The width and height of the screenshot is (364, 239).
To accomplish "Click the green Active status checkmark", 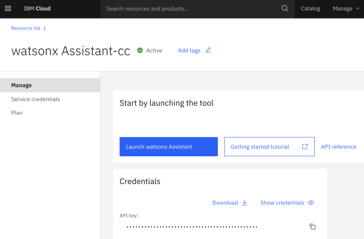I will click(x=140, y=50).
